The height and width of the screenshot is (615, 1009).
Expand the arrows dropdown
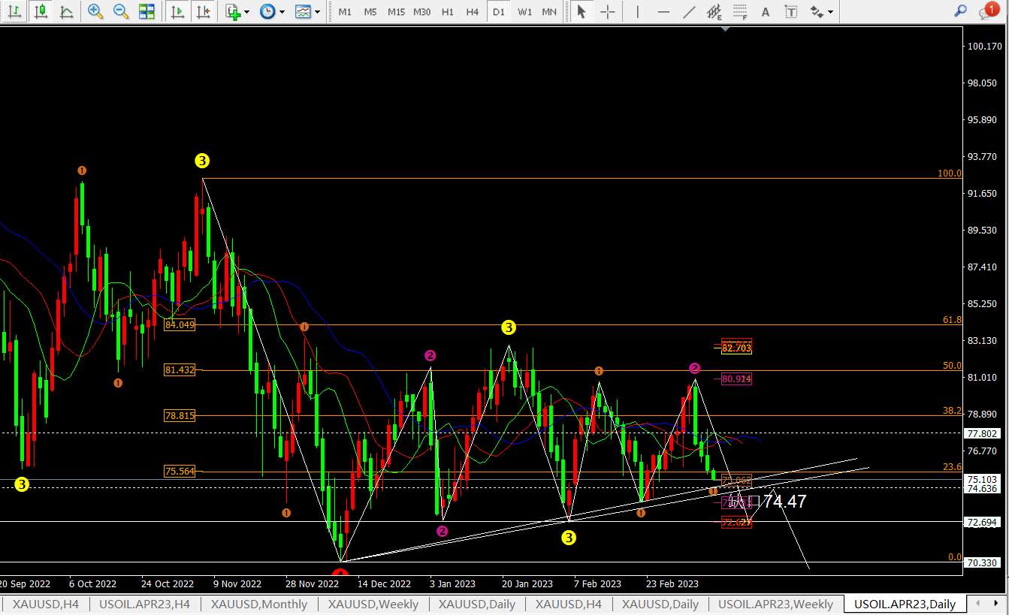click(830, 12)
